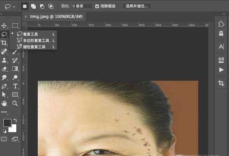Open the puzzle-piece plugin panel
This screenshot has height=156, width=229.
(x=221, y=24)
